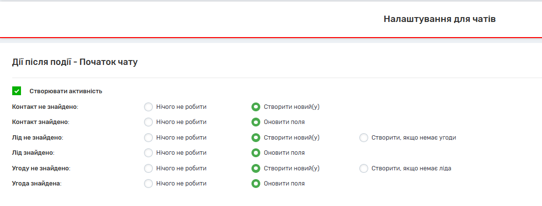The image size is (542, 206).
Task: Select Нічого не робити for Контакт знайдено
Action: click(148, 122)
